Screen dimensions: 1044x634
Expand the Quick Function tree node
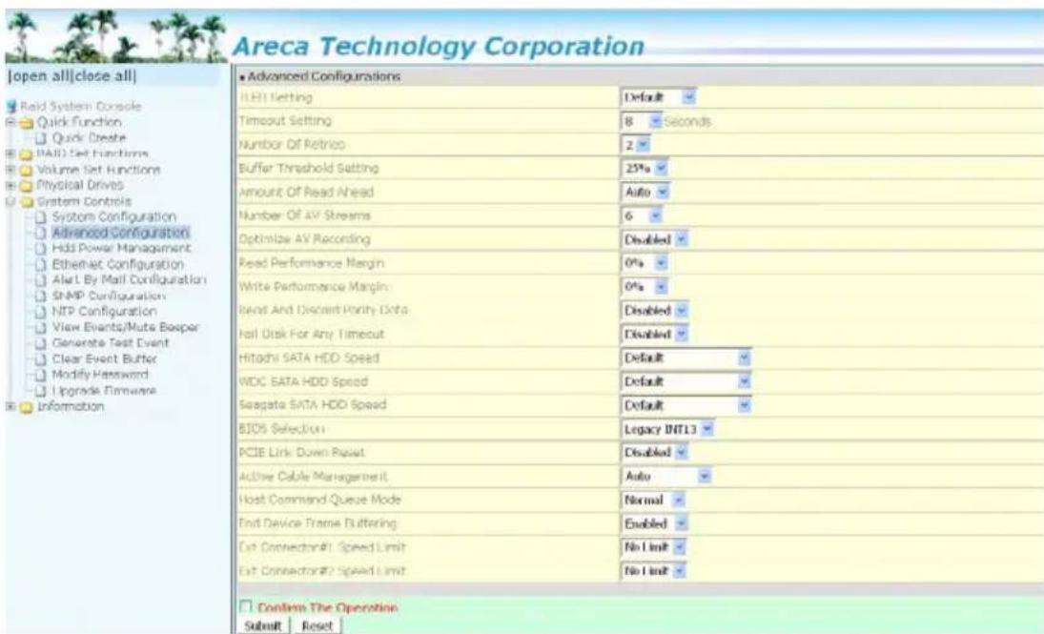[10, 123]
